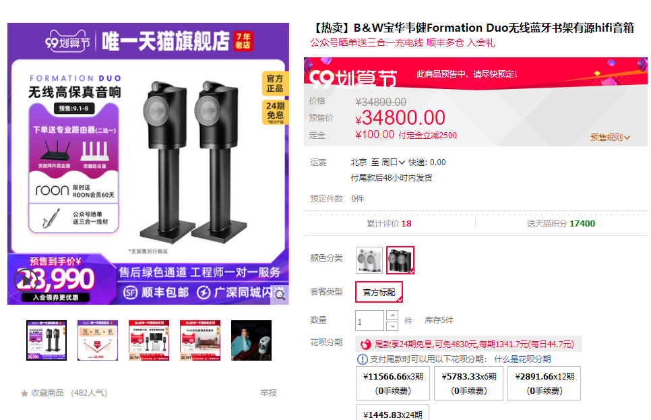View the thumbnail with man and white speaker

tap(251, 340)
